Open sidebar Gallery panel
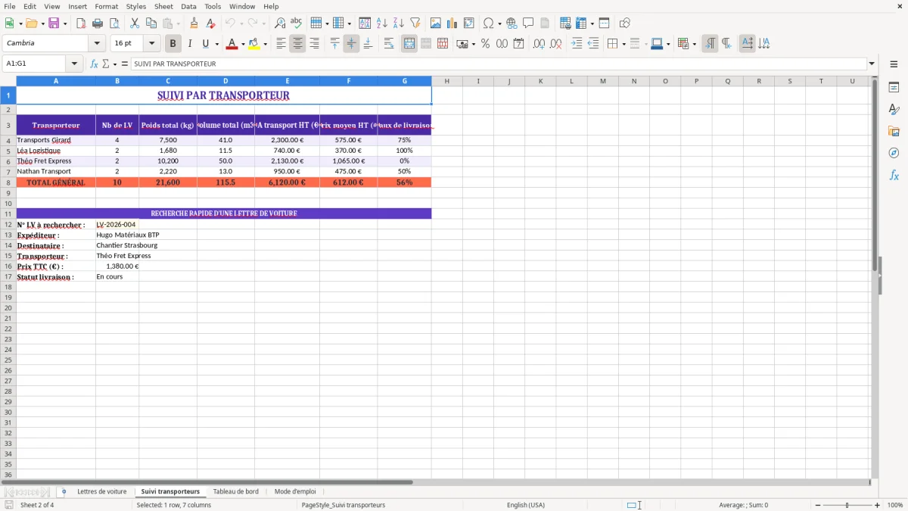The width and height of the screenshot is (908, 511). 894,132
